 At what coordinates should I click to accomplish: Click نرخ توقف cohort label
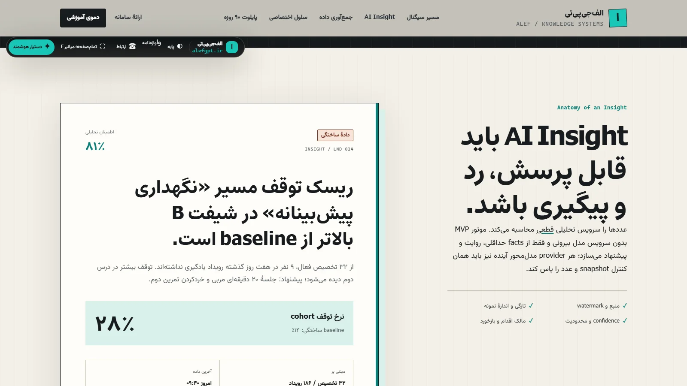point(317,317)
